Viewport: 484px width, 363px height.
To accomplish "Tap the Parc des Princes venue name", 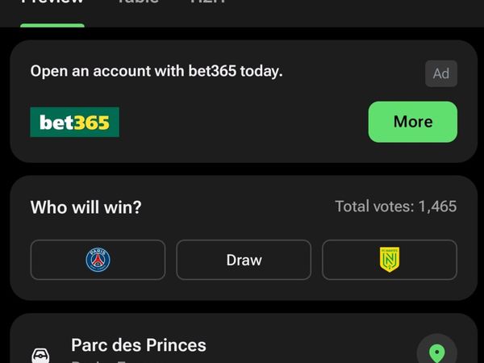I will [139, 345].
